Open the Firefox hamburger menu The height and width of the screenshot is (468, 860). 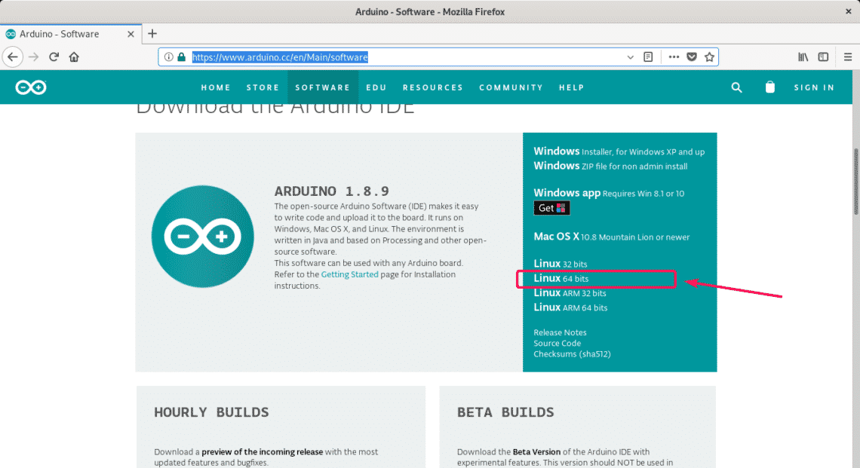(847, 57)
